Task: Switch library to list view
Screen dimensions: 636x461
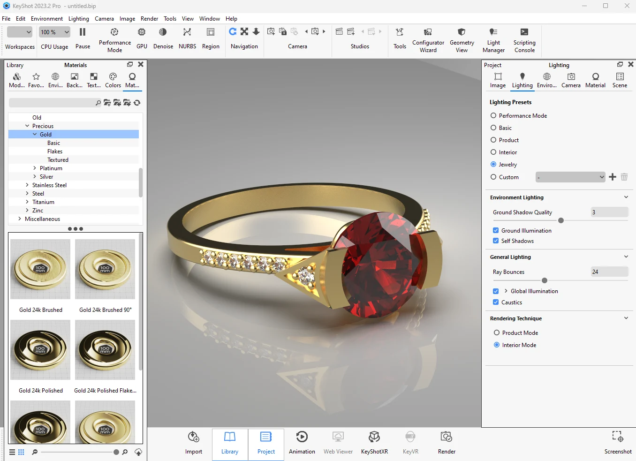Action: (x=12, y=452)
